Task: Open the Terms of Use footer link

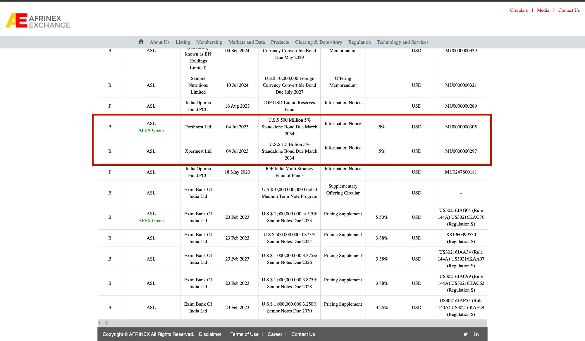Action: pos(244,334)
